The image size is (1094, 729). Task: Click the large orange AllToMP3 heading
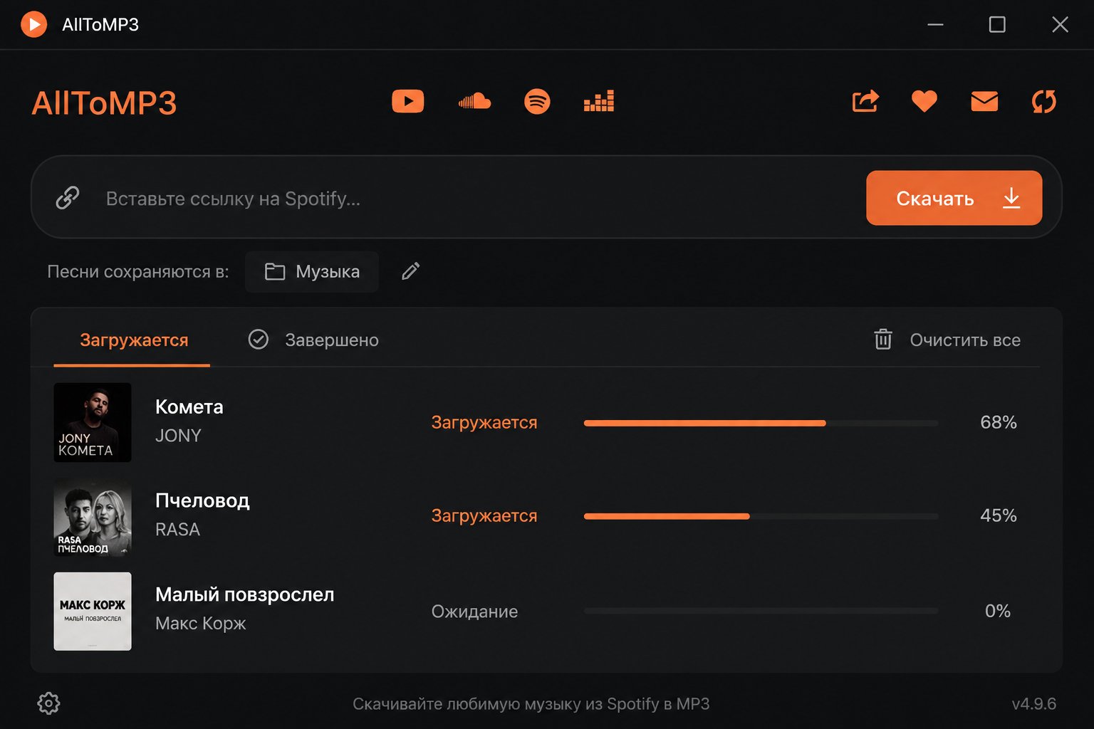(104, 103)
